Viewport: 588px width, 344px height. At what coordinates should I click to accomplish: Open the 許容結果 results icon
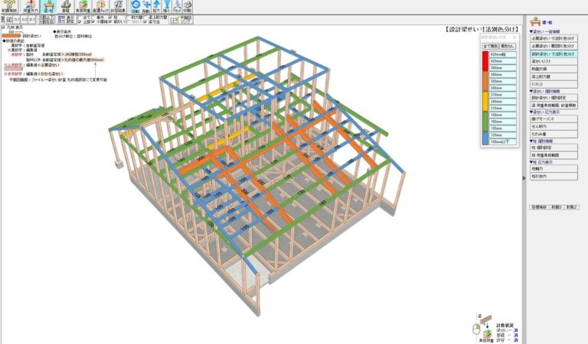pos(118,6)
